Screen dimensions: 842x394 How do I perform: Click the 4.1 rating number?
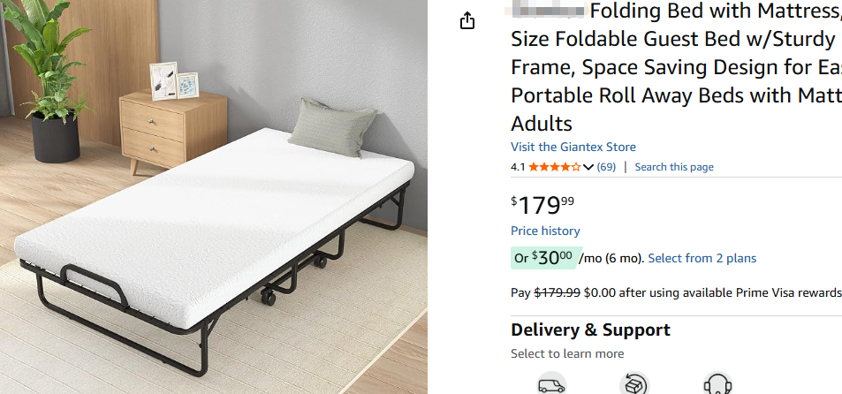[x=518, y=167]
